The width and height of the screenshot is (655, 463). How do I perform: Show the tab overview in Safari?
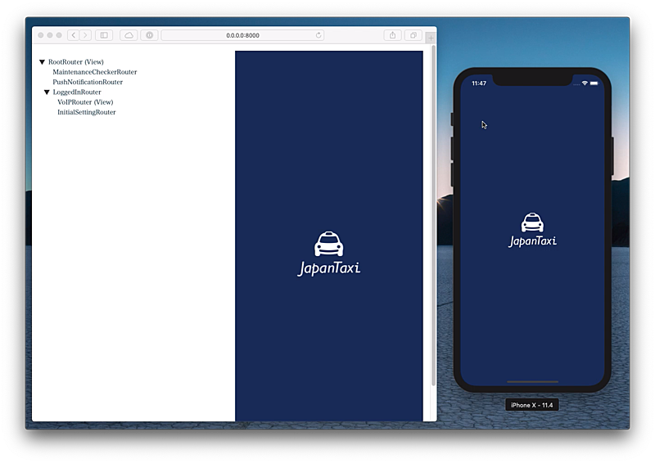[x=413, y=35]
